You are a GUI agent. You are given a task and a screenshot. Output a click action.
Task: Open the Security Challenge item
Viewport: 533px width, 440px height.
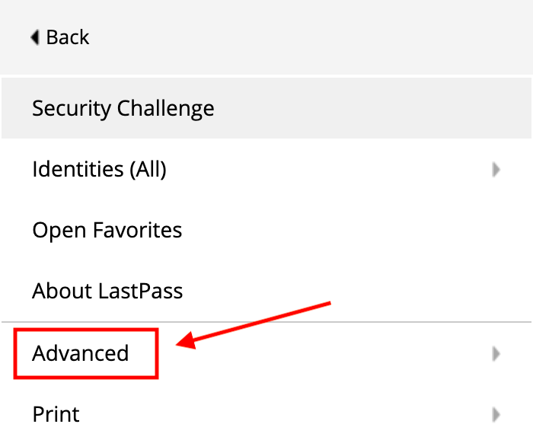[123, 108]
